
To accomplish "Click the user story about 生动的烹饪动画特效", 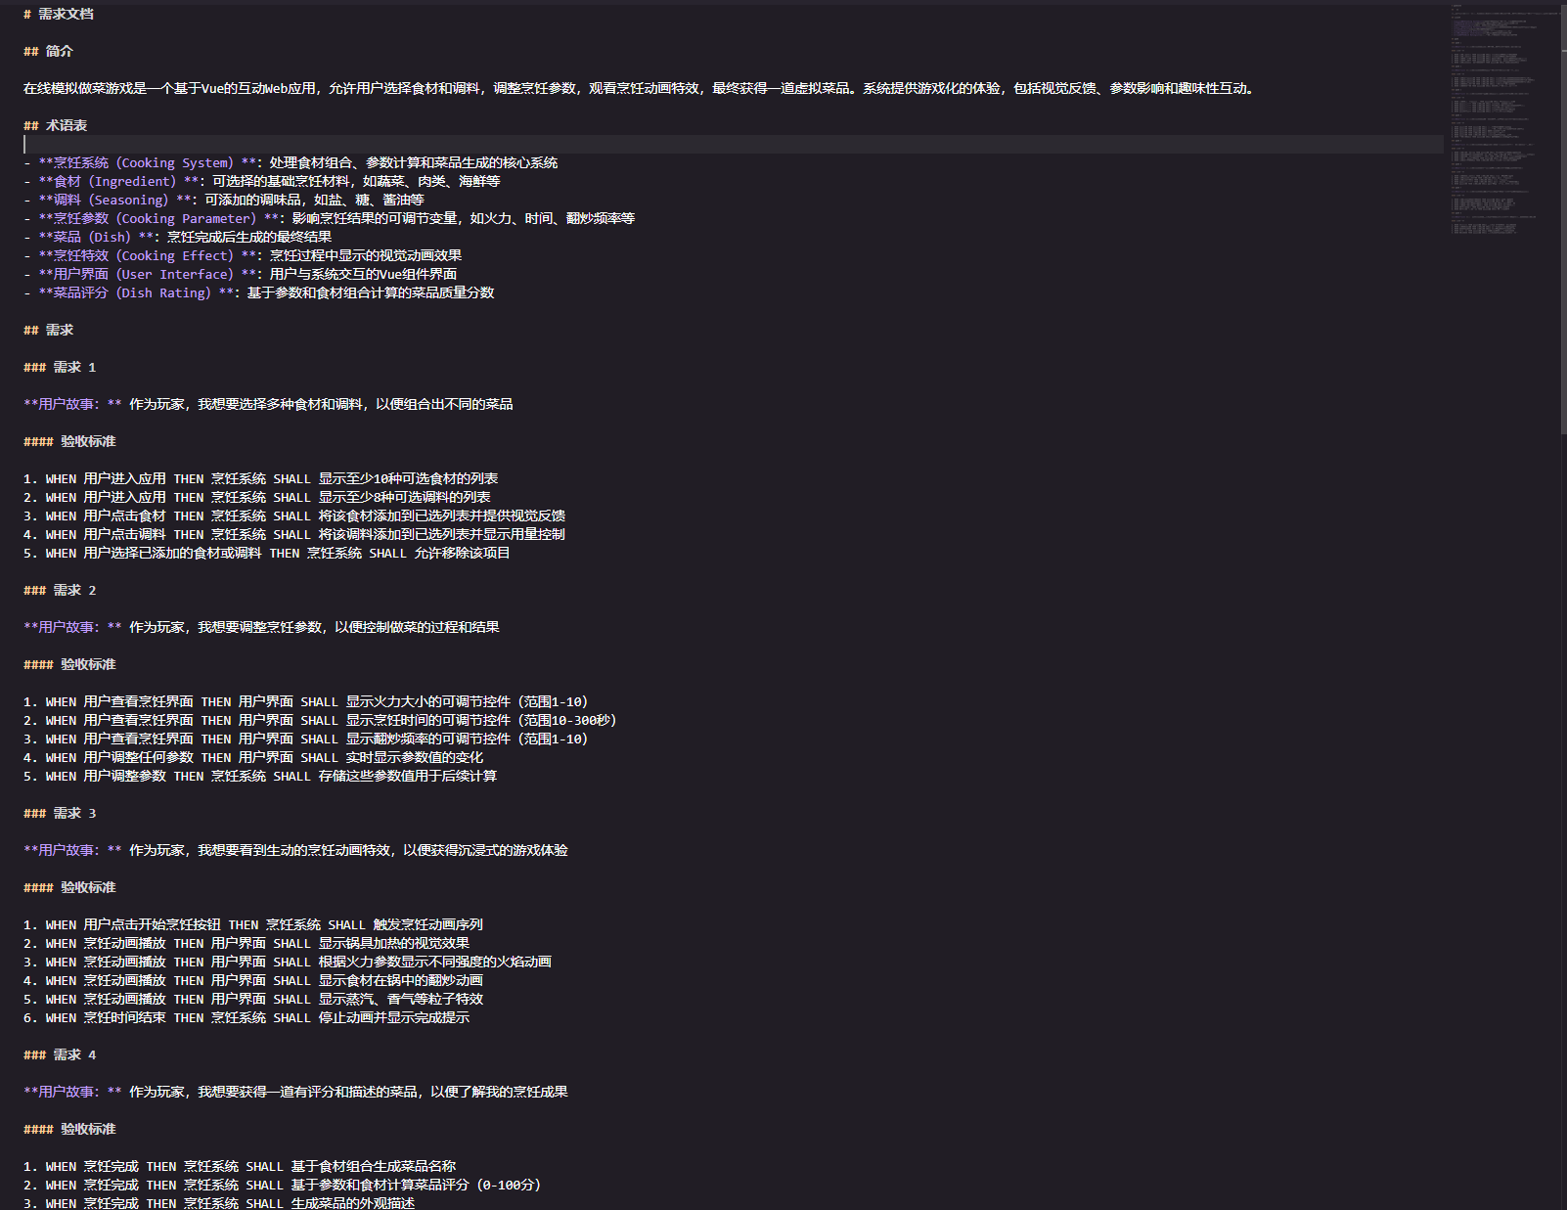I will 295,850.
